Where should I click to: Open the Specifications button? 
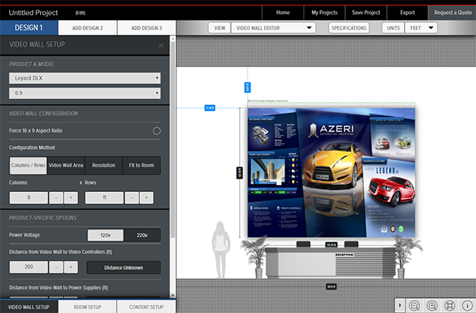[349, 28]
